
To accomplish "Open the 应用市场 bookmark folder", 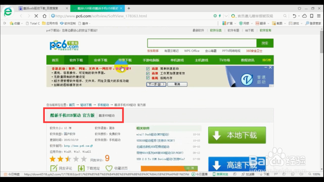I will 50,23.
